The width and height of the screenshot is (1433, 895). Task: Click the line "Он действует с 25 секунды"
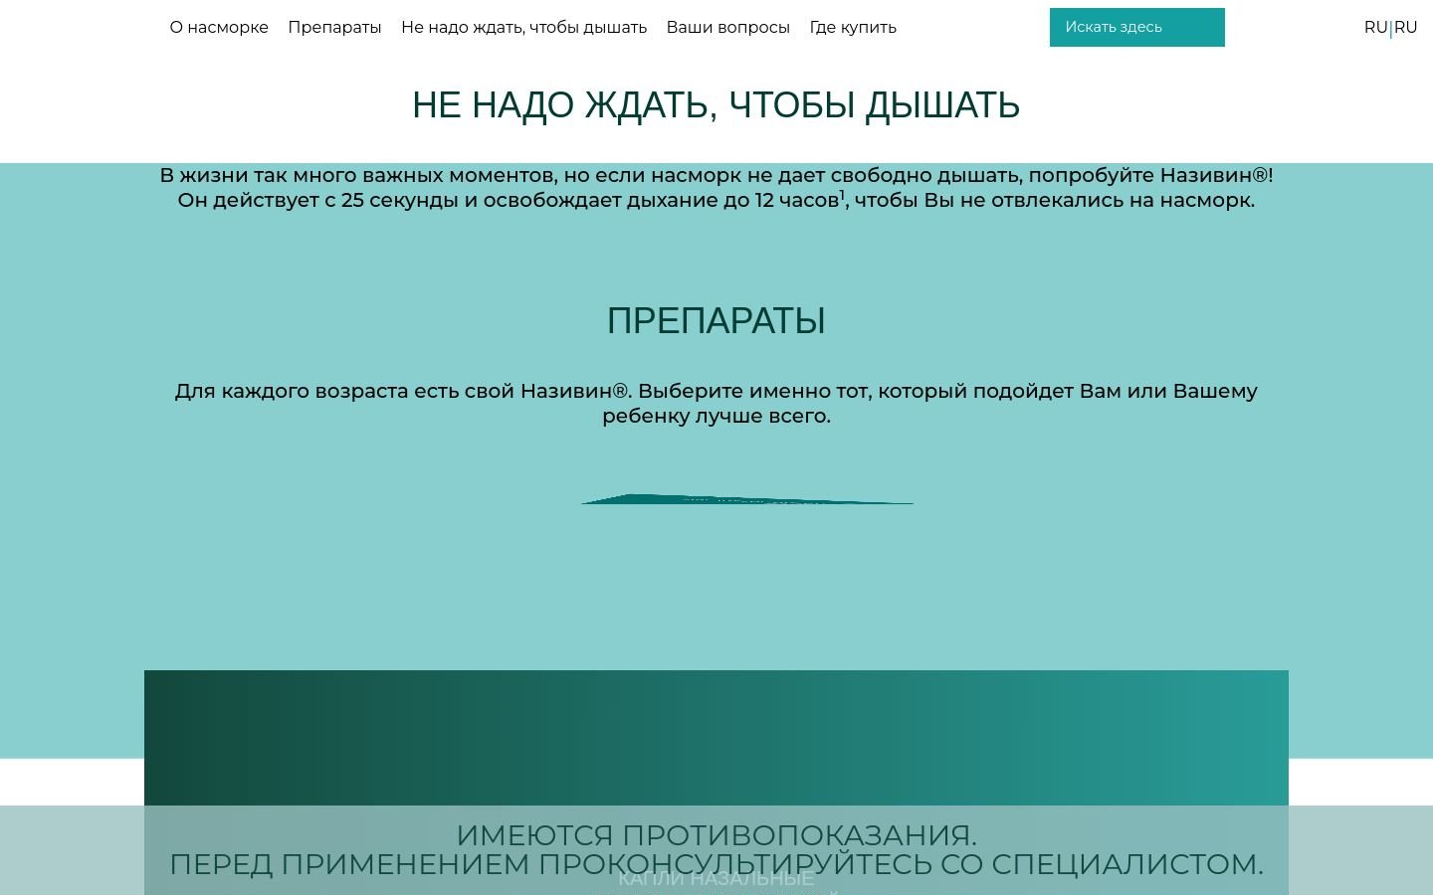click(x=317, y=200)
